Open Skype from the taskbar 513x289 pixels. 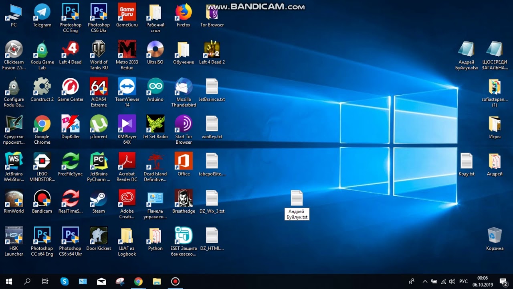pyautogui.click(x=65, y=281)
